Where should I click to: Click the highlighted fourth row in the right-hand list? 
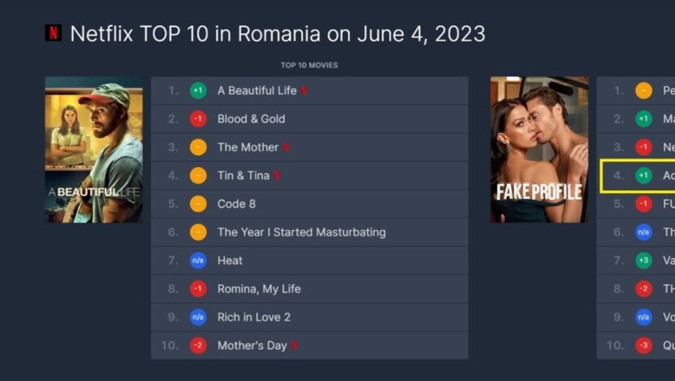point(637,176)
